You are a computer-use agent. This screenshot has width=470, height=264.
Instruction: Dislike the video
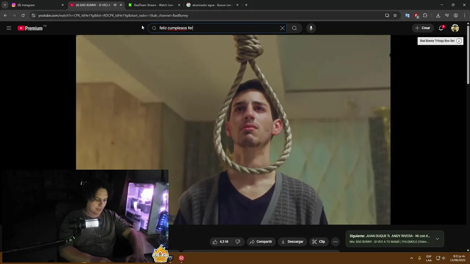238,242
